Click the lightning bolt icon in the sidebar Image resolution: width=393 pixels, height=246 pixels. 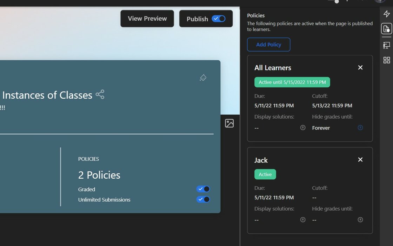(386, 14)
